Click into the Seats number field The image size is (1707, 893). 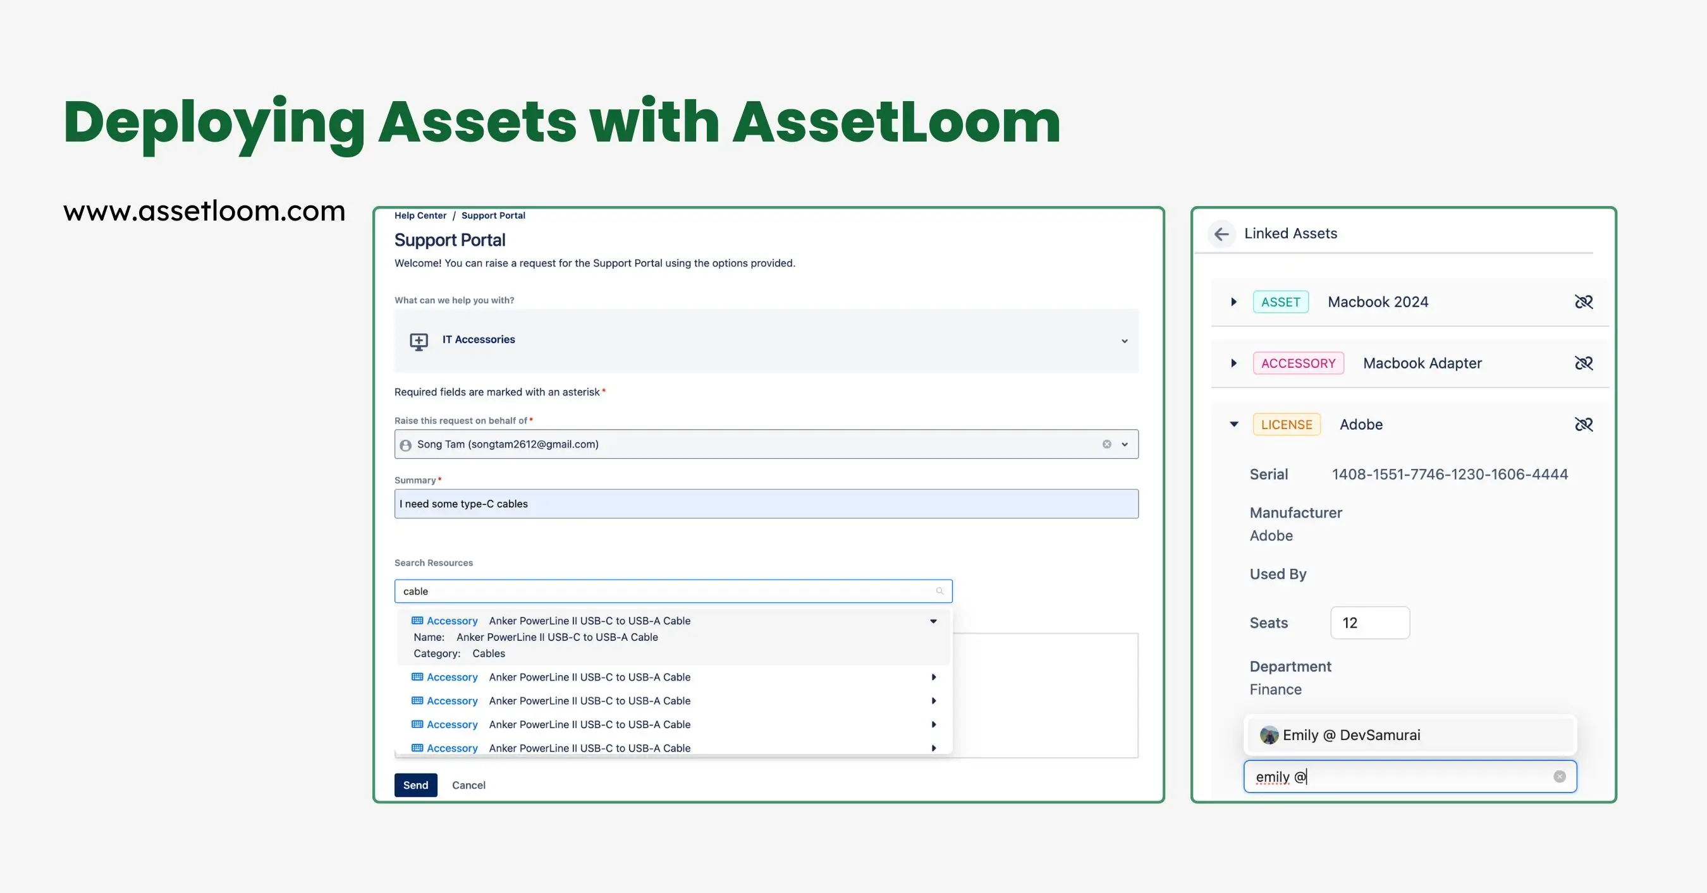point(1369,623)
